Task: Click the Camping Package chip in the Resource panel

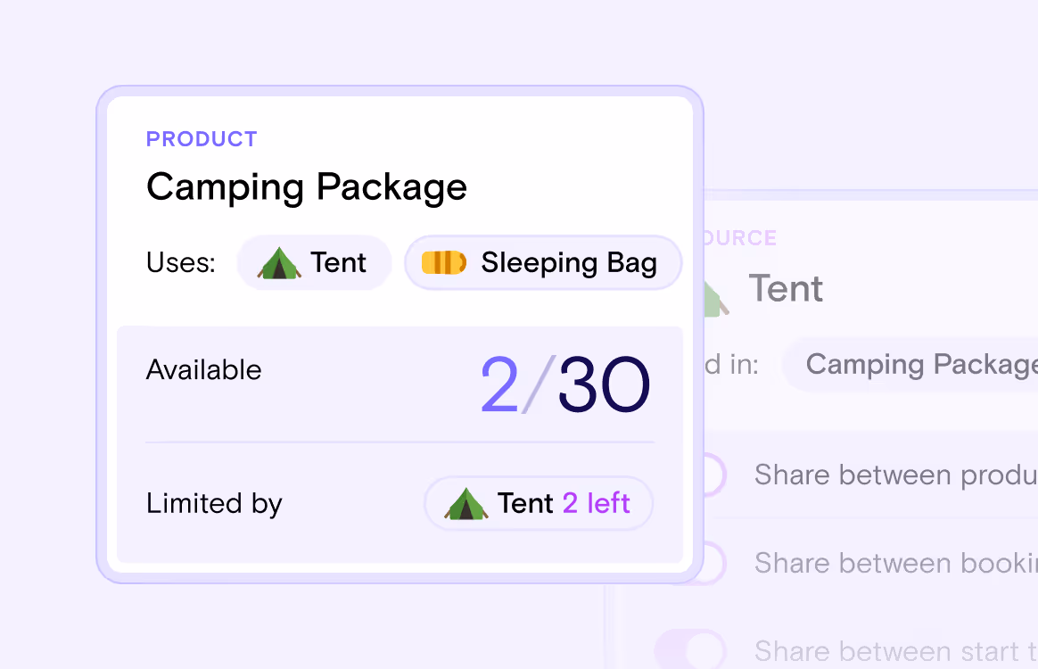Action: (x=919, y=364)
